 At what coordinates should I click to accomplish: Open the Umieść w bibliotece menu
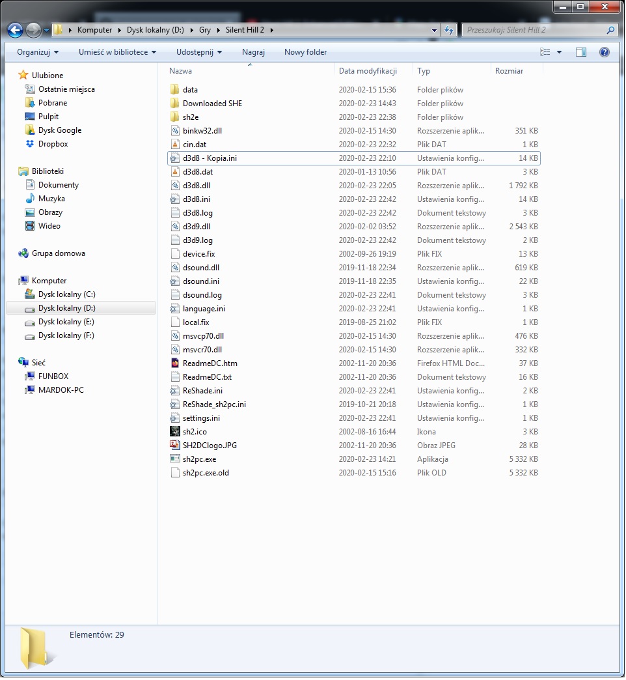(117, 52)
